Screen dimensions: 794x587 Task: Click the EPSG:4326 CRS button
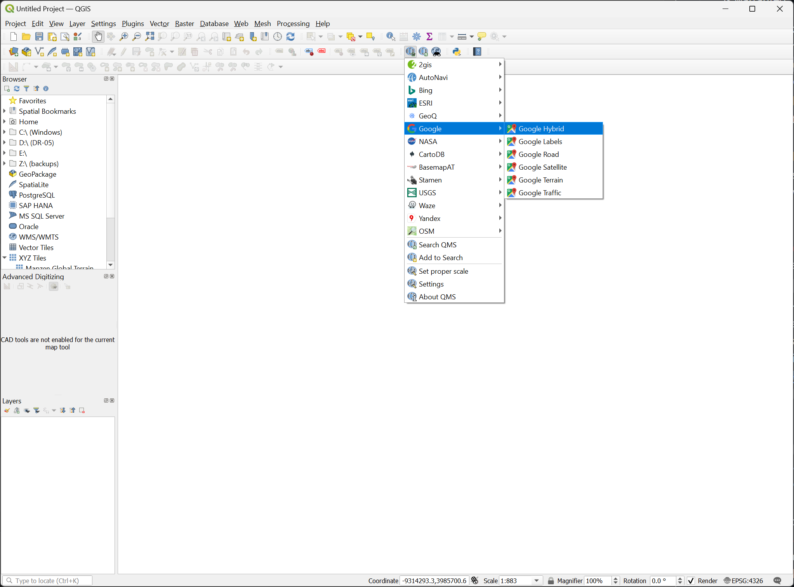(744, 581)
